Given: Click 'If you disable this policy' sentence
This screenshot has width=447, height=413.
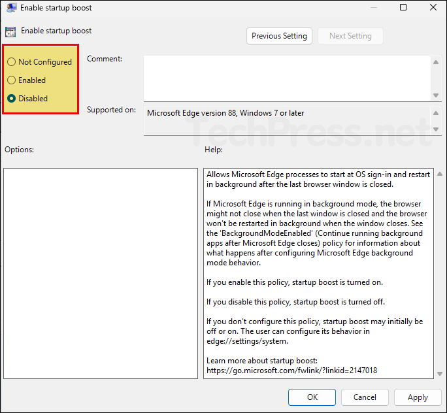Looking at the screenshot, I should 295,301.
